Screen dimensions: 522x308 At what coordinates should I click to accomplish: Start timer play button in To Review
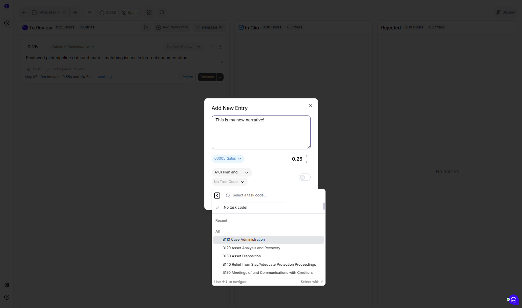146,27
